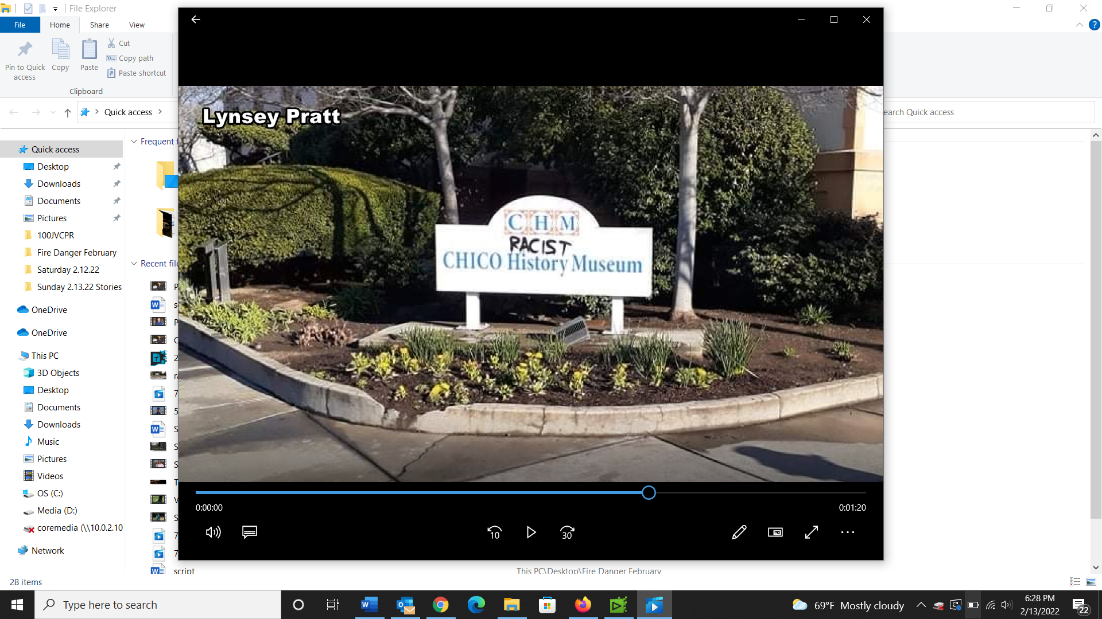The image size is (1102, 619).
Task: Switch to mini view mode
Action: pyautogui.click(x=775, y=532)
